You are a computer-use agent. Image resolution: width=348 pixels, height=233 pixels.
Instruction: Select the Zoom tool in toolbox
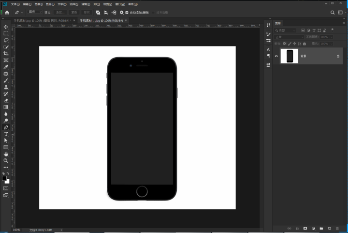click(x=6, y=160)
